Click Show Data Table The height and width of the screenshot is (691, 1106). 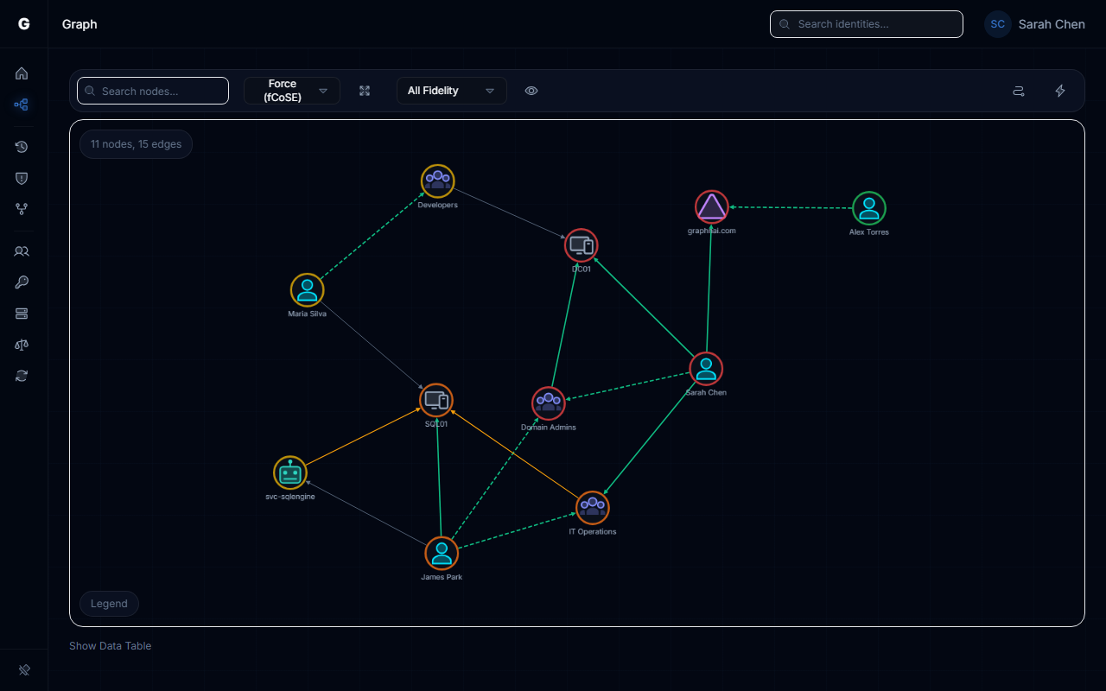tap(110, 645)
